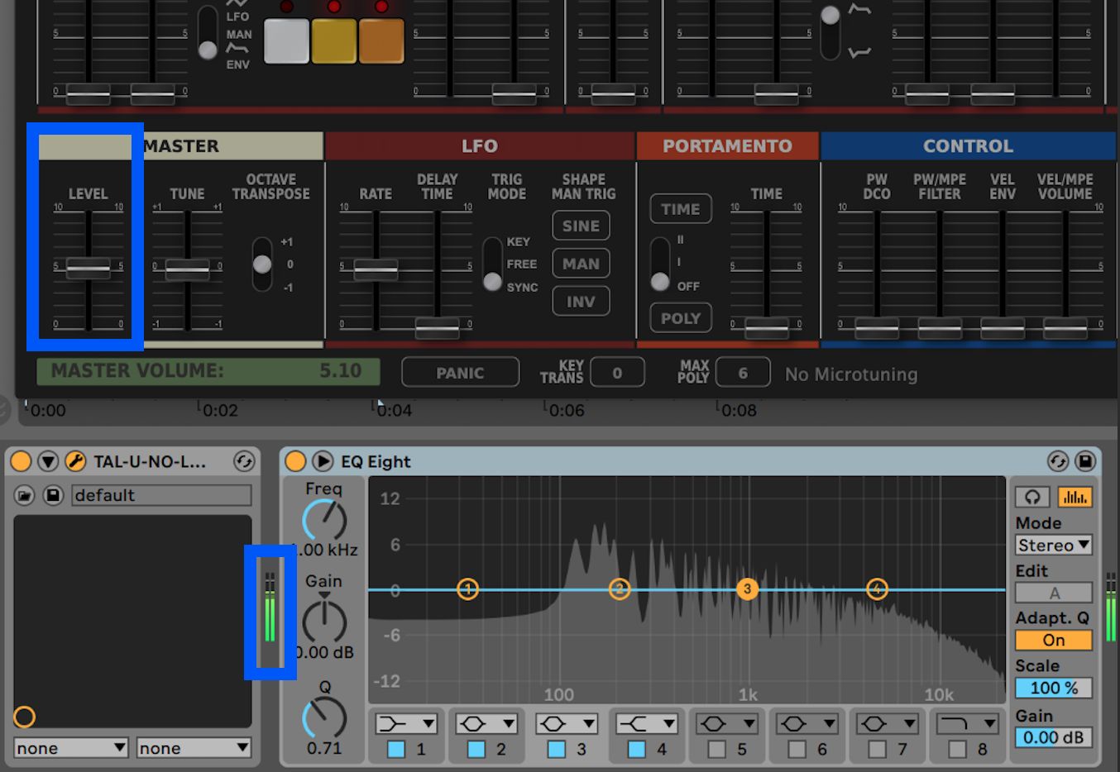Click the 'default' preset name field
Image resolution: width=1120 pixels, height=772 pixels.
pos(161,495)
